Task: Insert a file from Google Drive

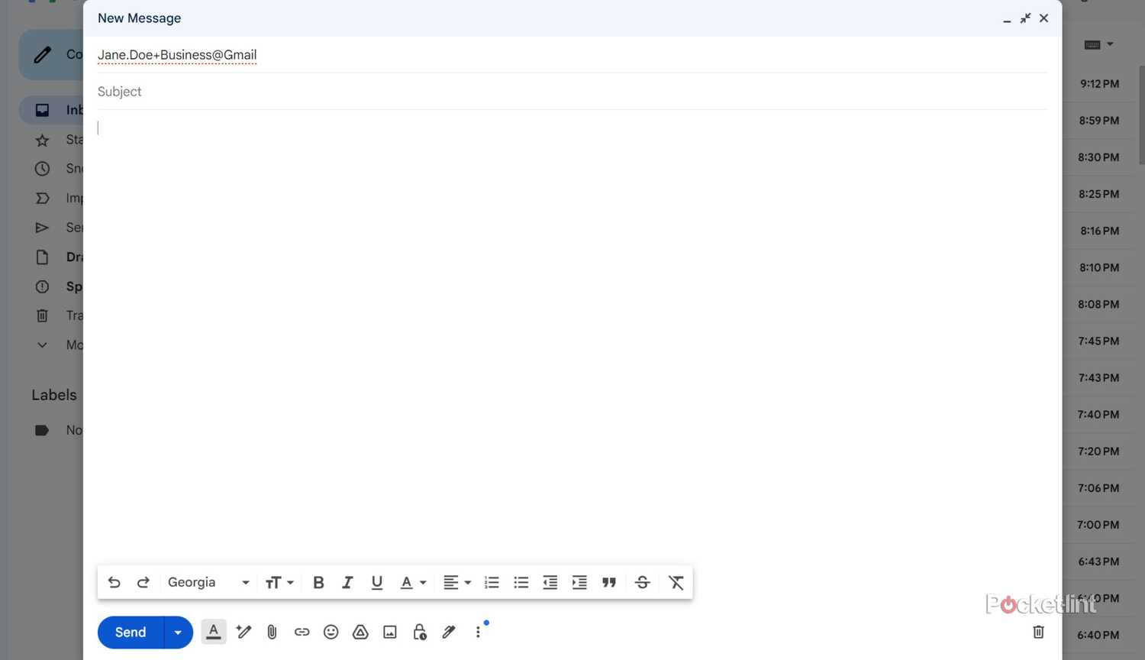Action: click(360, 632)
